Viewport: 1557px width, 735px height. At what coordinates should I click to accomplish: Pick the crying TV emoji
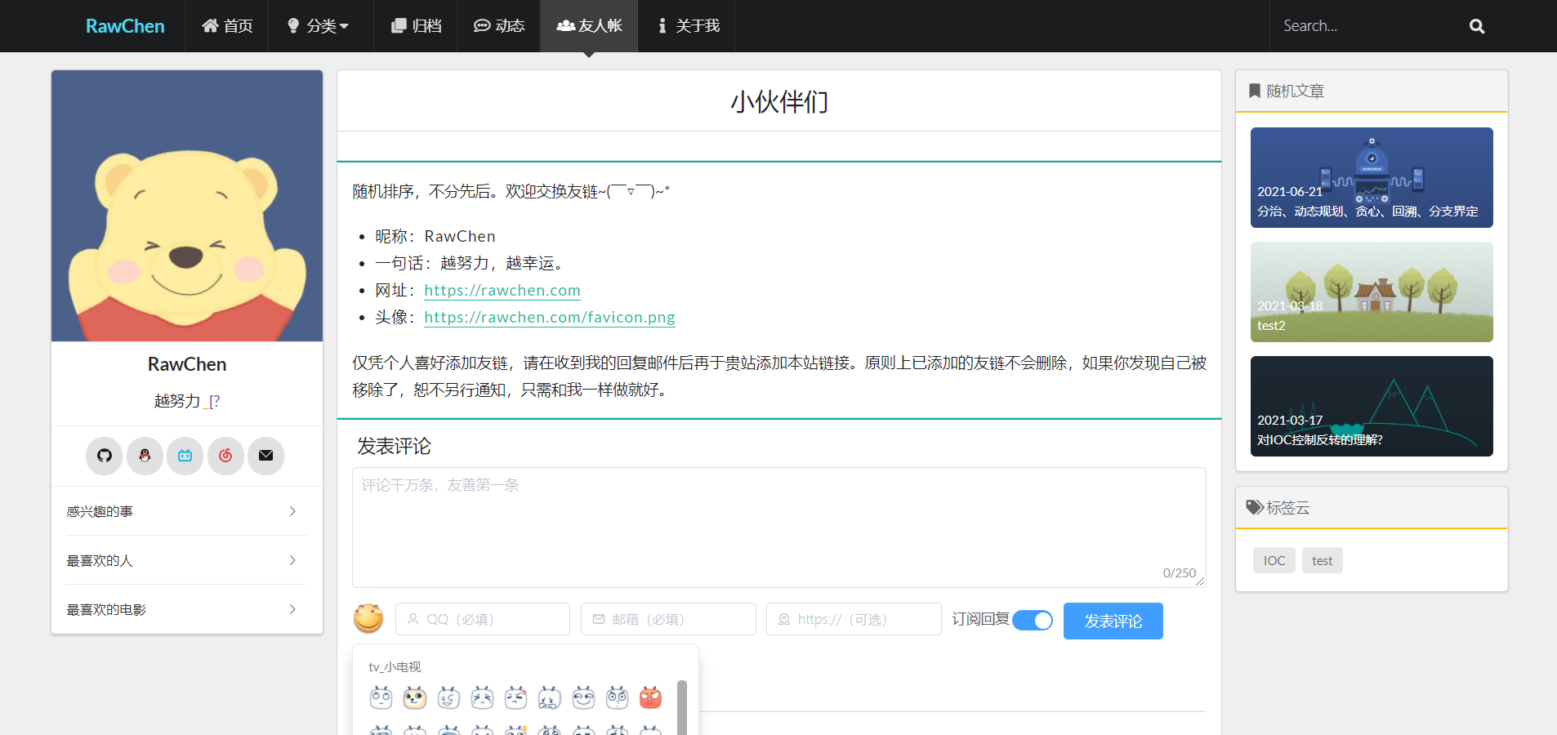click(x=483, y=697)
